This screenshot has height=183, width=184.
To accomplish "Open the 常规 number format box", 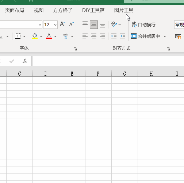I will (x=179, y=25).
